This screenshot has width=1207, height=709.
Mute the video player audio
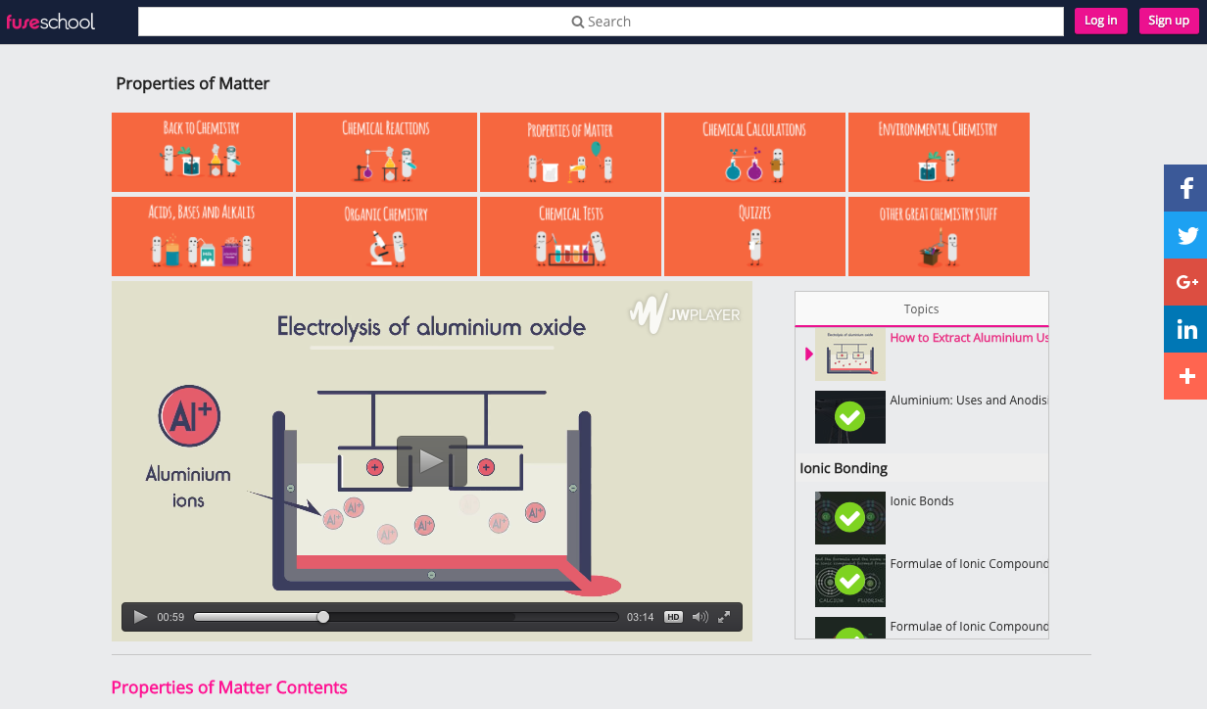[699, 616]
